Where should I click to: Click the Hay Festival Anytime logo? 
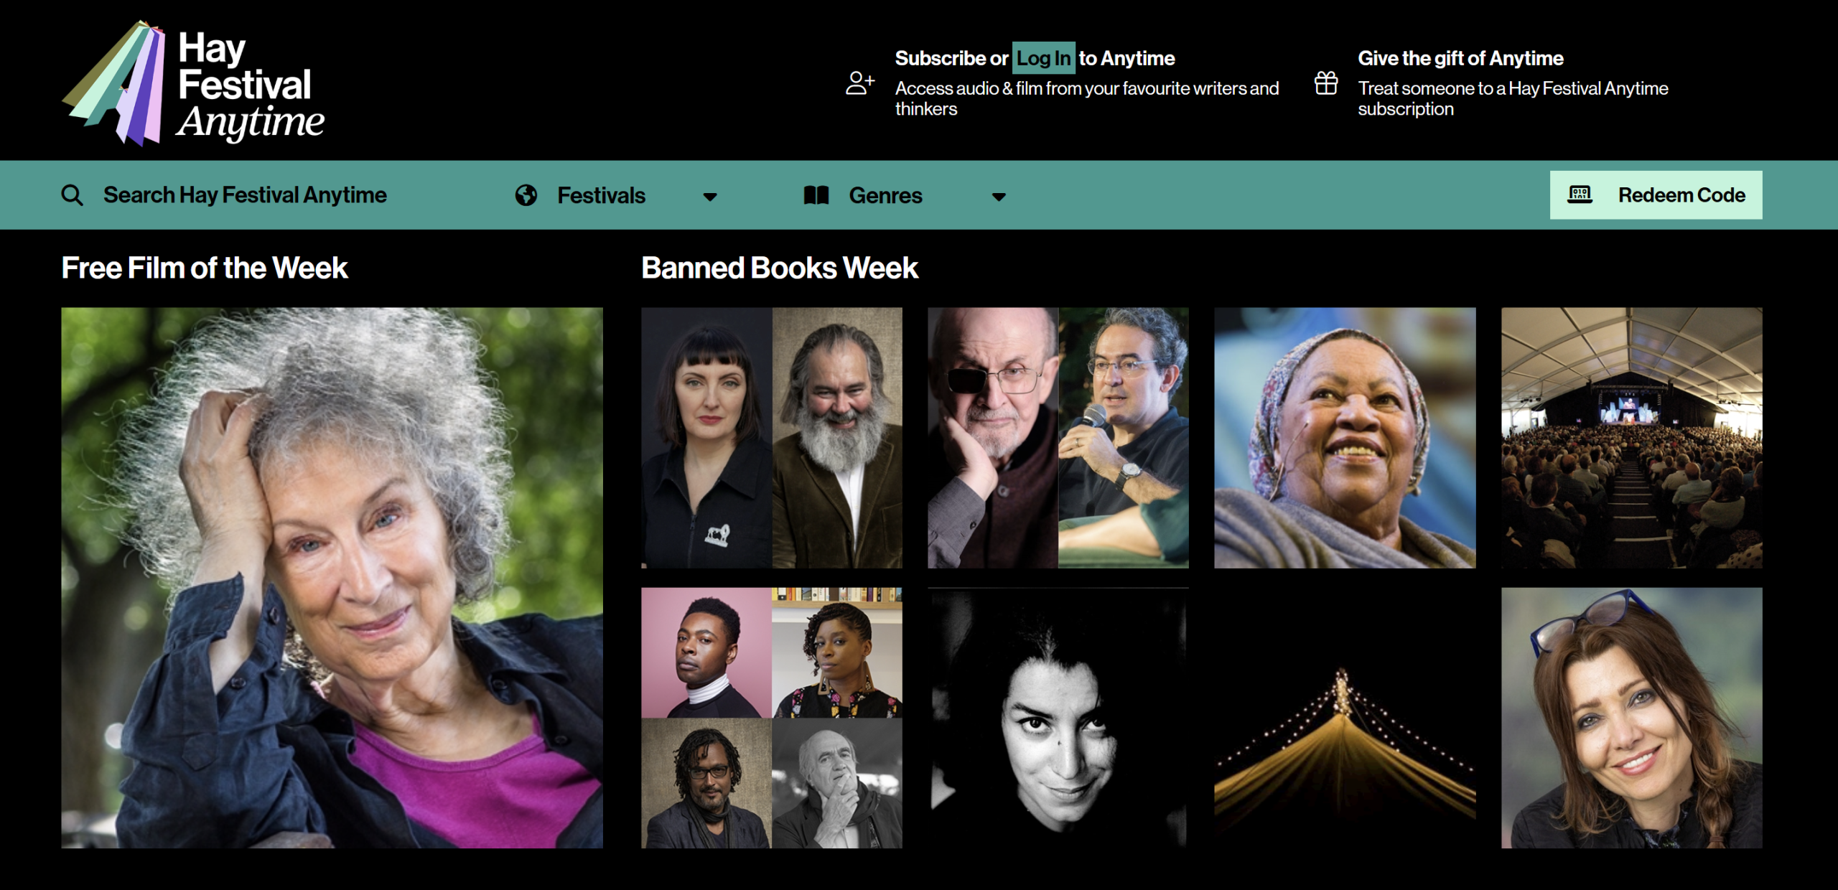[194, 83]
